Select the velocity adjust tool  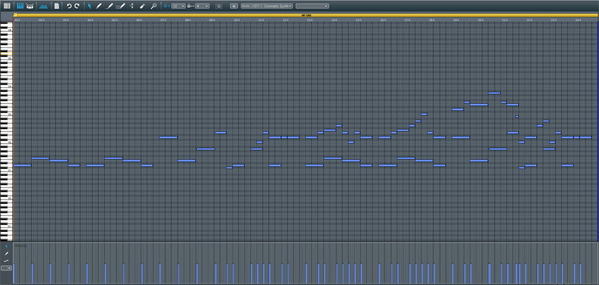coord(131,6)
